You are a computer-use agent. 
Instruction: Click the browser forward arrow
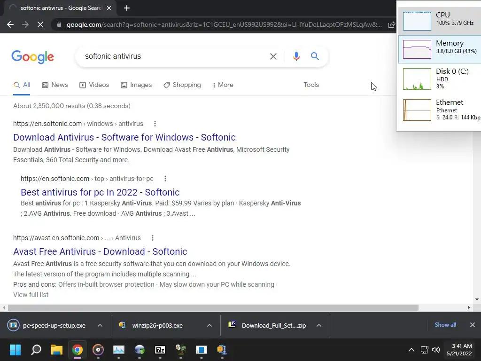[x=25, y=24]
